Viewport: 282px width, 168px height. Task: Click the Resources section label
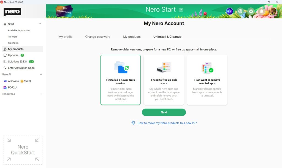click(x=8, y=94)
